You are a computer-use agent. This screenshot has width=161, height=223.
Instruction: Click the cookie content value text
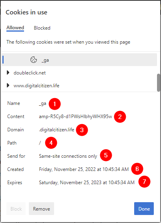pos(76,117)
